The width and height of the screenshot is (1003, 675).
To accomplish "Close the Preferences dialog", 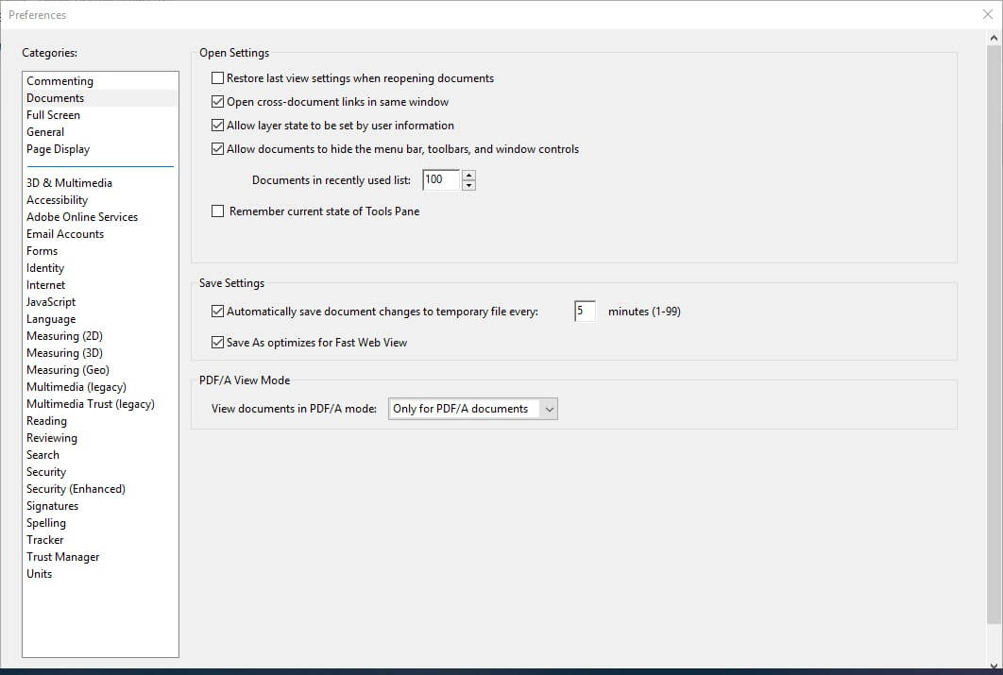I will tap(988, 14).
